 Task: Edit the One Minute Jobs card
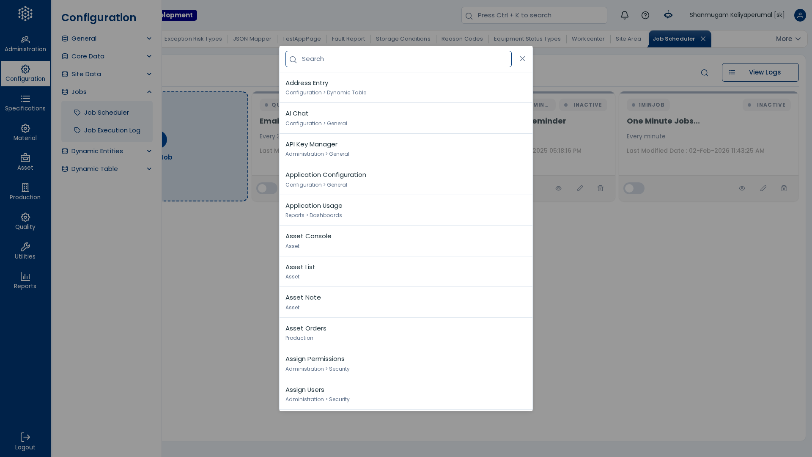[x=763, y=188]
